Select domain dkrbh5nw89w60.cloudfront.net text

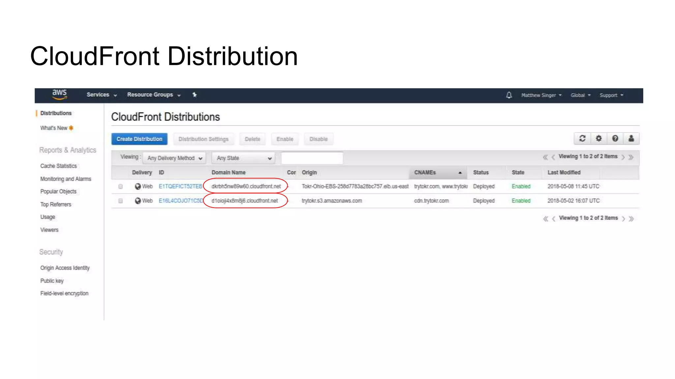tap(246, 186)
